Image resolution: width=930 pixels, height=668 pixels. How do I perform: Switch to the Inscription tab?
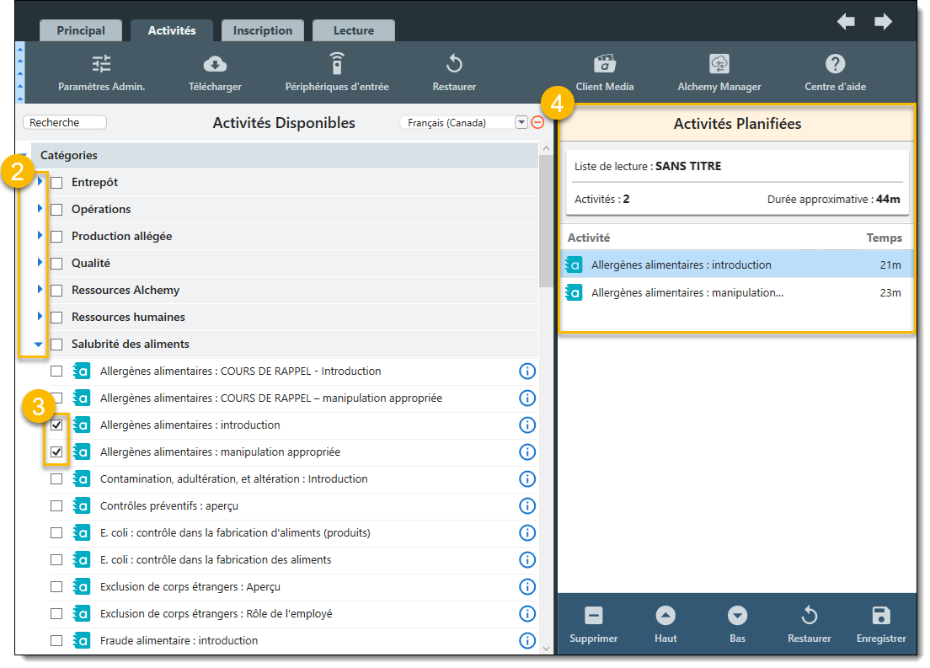[262, 30]
